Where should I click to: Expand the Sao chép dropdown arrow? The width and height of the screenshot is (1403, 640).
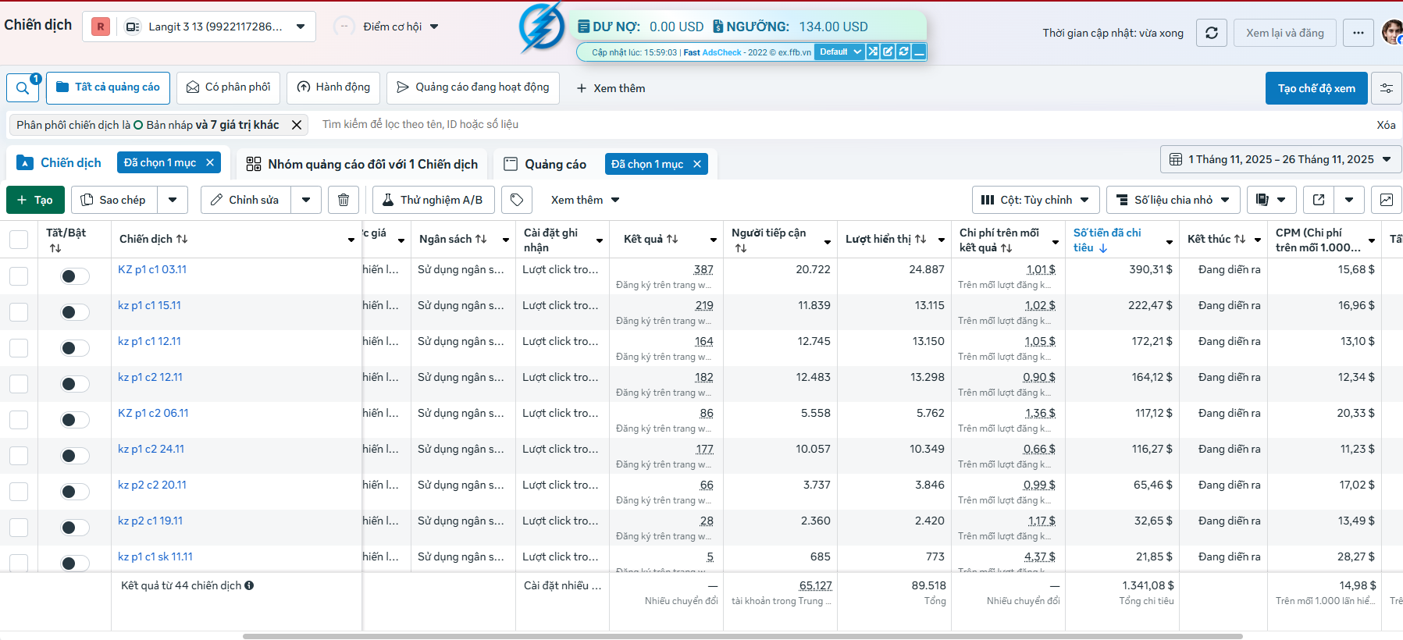[173, 200]
